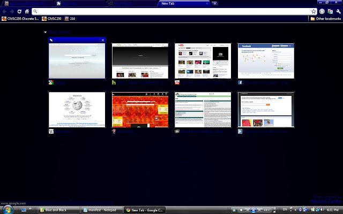The image size is (343, 214).
Task: Pin the Google thumbnail with pin icon
Action: [51, 40]
